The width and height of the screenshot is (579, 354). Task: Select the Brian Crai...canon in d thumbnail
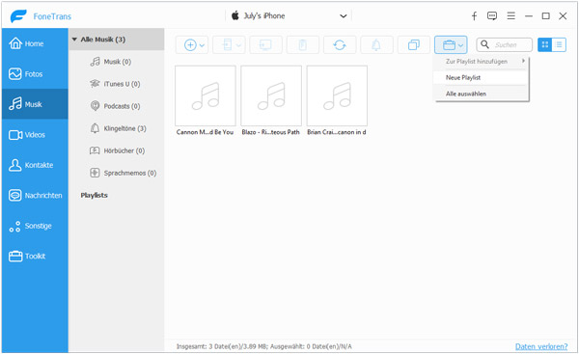click(x=337, y=95)
